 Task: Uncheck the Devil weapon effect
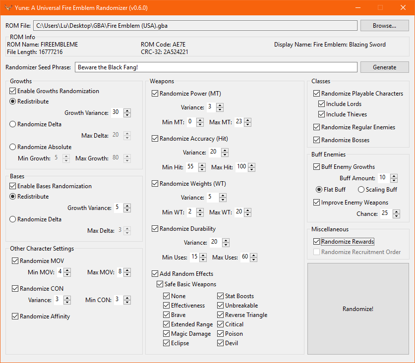click(220, 343)
